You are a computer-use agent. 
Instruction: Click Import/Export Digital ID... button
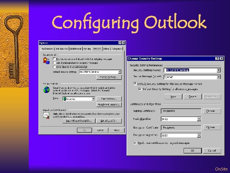[x=79, y=121]
